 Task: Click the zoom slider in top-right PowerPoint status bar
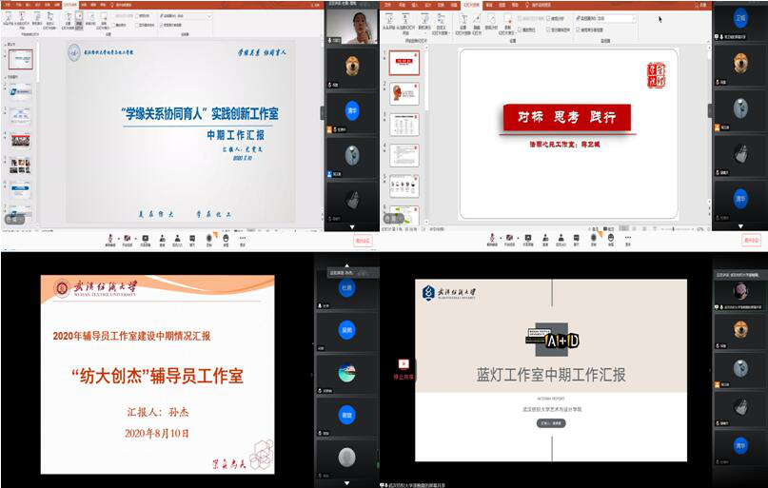click(674, 229)
